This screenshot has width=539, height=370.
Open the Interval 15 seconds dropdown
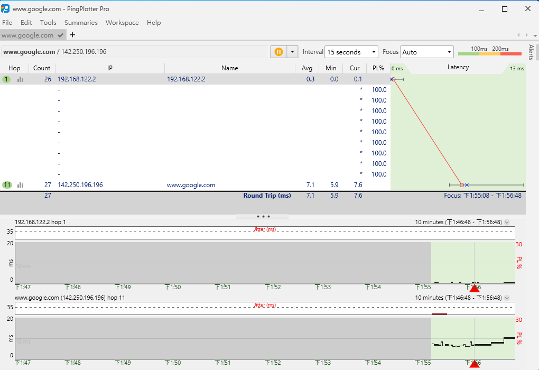pos(351,52)
